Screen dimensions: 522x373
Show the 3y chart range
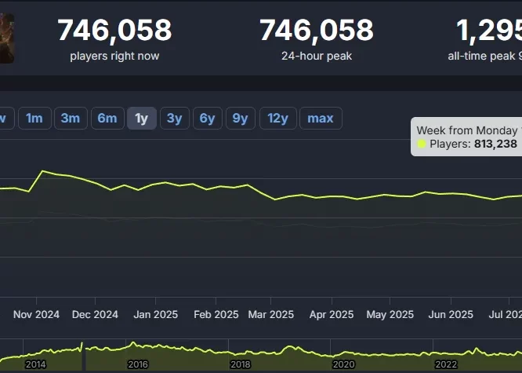coord(174,119)
